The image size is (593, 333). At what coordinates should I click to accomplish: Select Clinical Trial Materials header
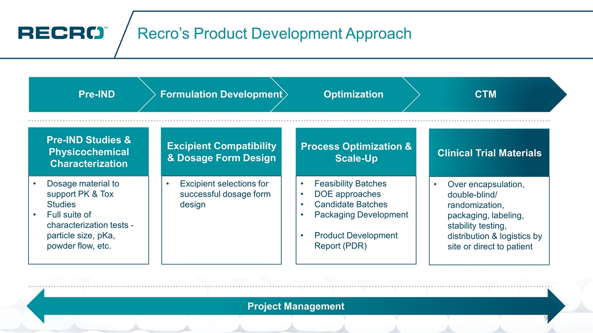[x=489, y=153]
